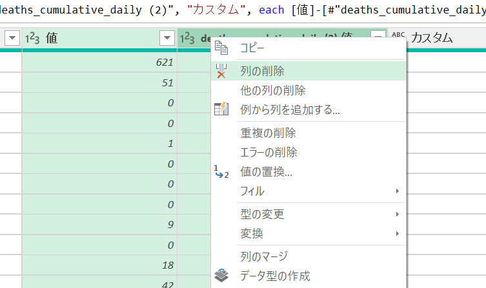The height and width of the screenshot is (288, 486).
Task: Click the 123 data type icon of 値 column
Action: (33, 39)
